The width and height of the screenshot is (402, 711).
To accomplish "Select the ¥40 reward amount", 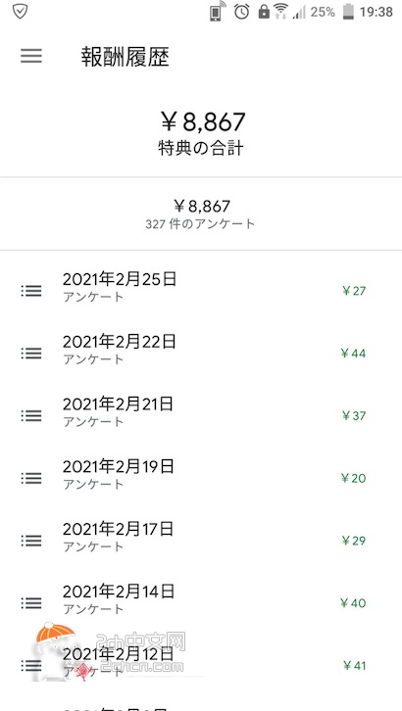I will click(353, 603).
